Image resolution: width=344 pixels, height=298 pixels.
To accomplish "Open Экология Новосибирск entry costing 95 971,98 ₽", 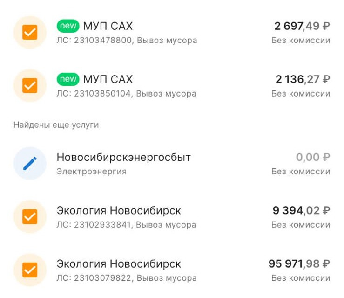I will pyautogui.click(x=119, y=264).
